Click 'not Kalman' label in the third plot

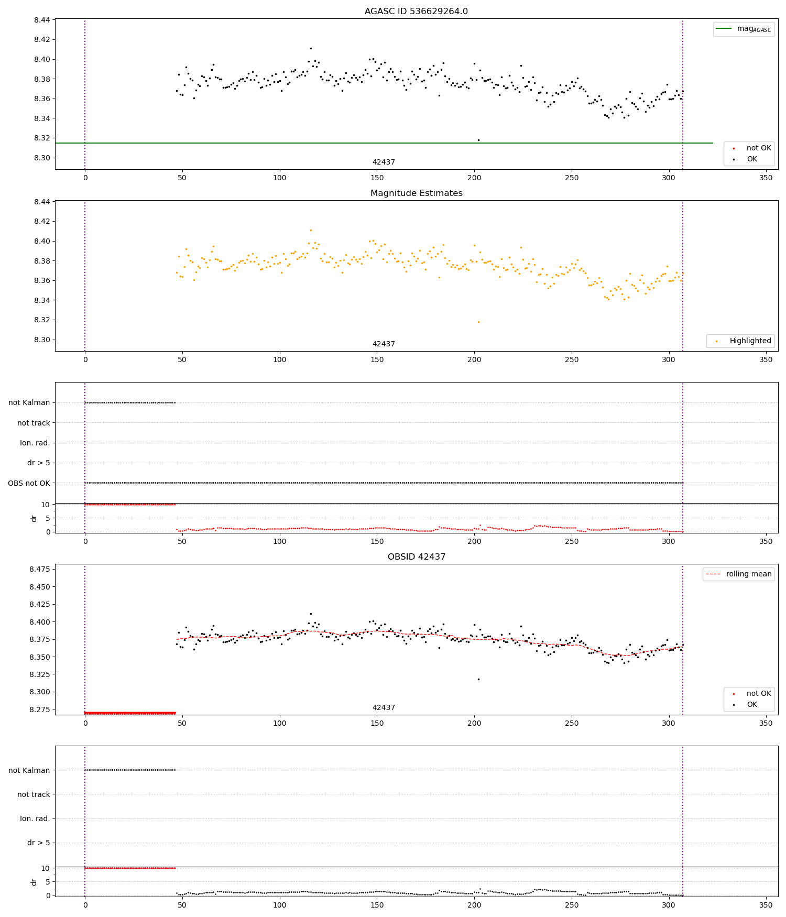coord(29,403)
